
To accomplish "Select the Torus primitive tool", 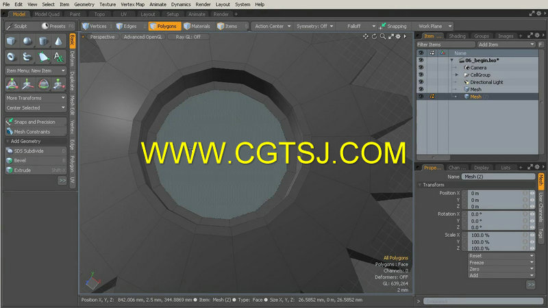I will pyautogui.click(x=11, y=57).
